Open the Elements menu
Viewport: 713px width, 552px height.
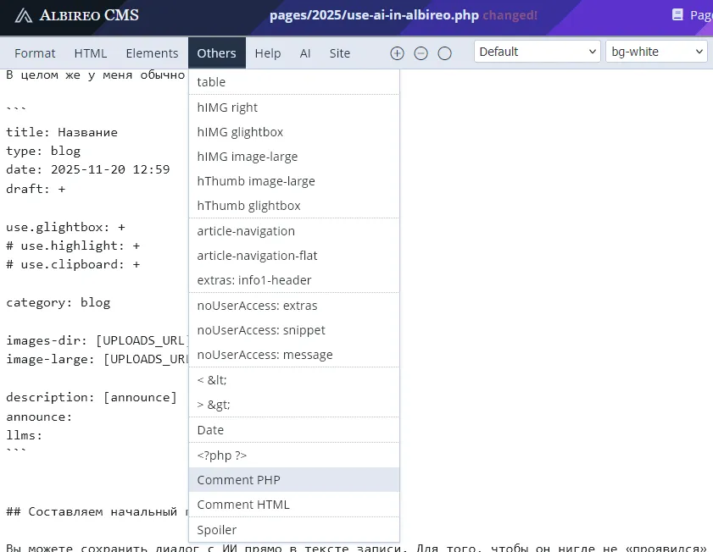point(152,53)
